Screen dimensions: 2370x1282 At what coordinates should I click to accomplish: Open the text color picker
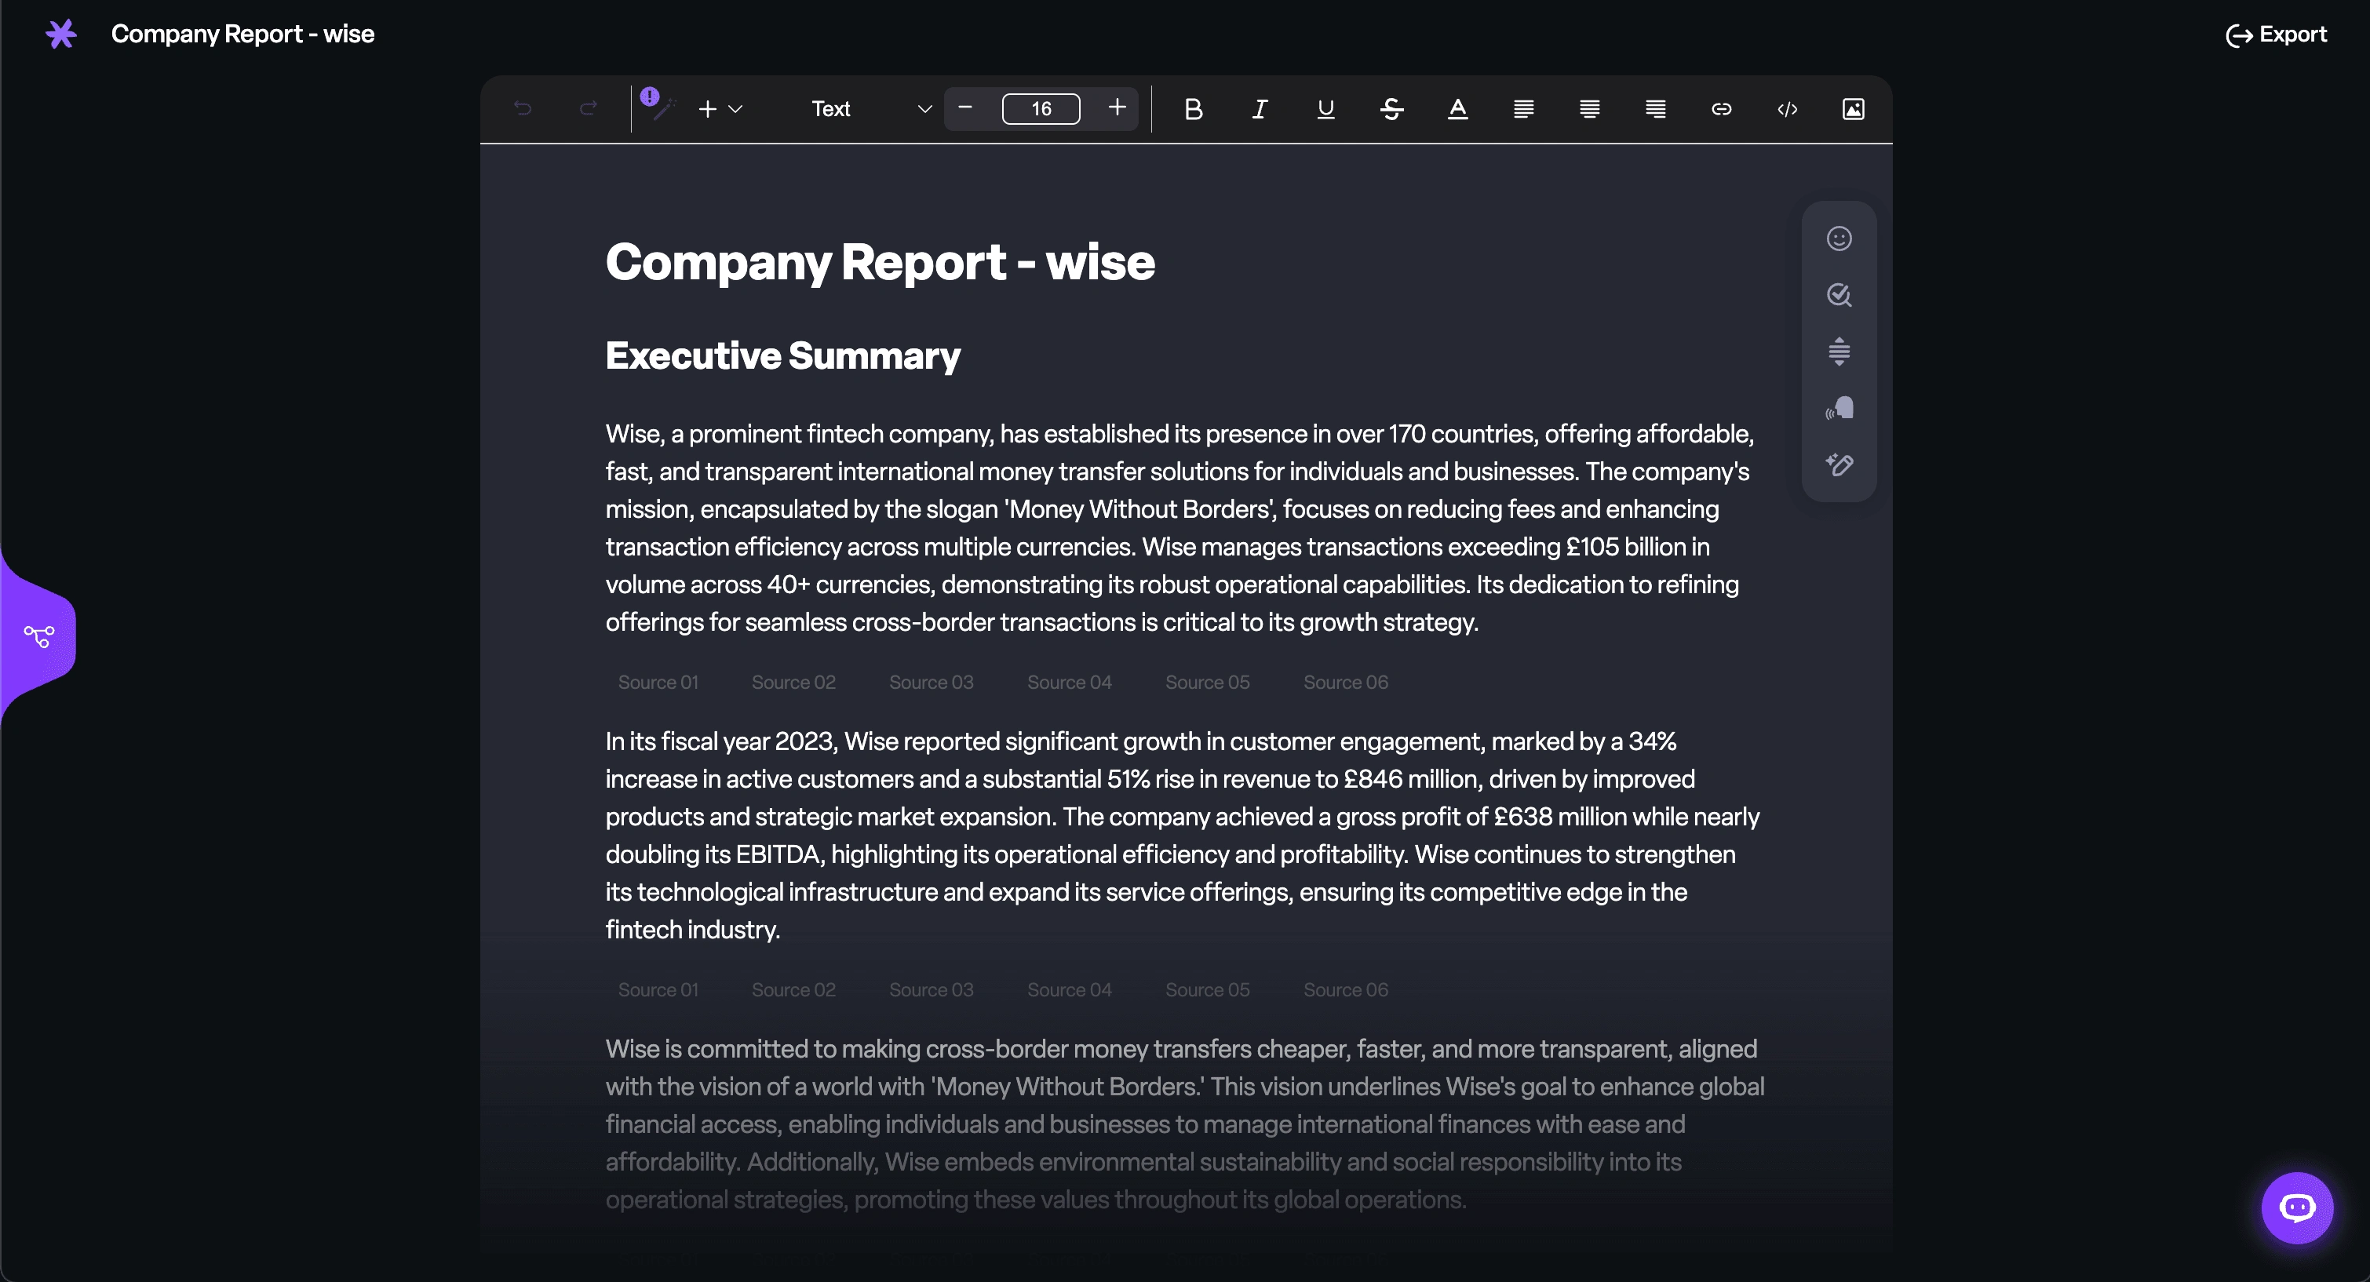(x=1457, y=109)
